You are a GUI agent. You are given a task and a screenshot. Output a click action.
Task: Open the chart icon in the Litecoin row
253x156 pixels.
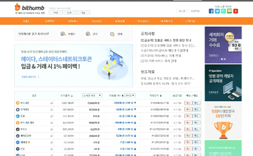click(52, 136)
